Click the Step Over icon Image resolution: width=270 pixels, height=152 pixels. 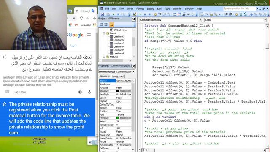pos(164,14)
